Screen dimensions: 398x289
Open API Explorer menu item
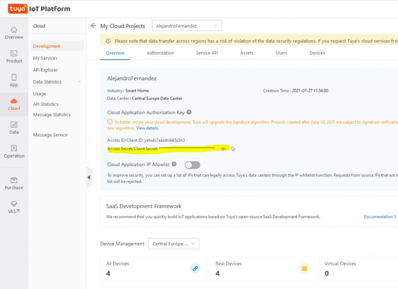(45, 70)
